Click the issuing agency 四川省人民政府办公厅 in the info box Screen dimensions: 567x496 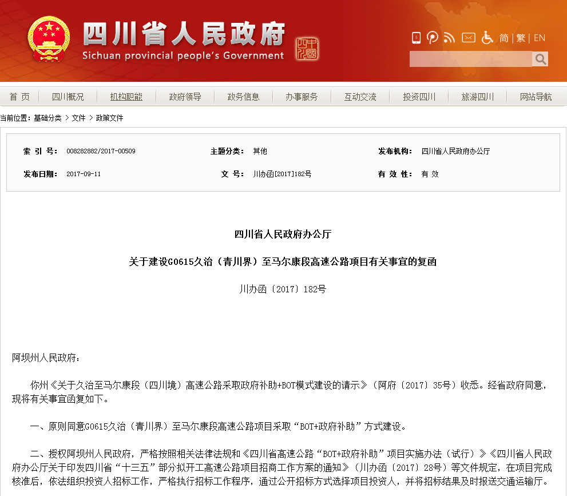(455, 151)
